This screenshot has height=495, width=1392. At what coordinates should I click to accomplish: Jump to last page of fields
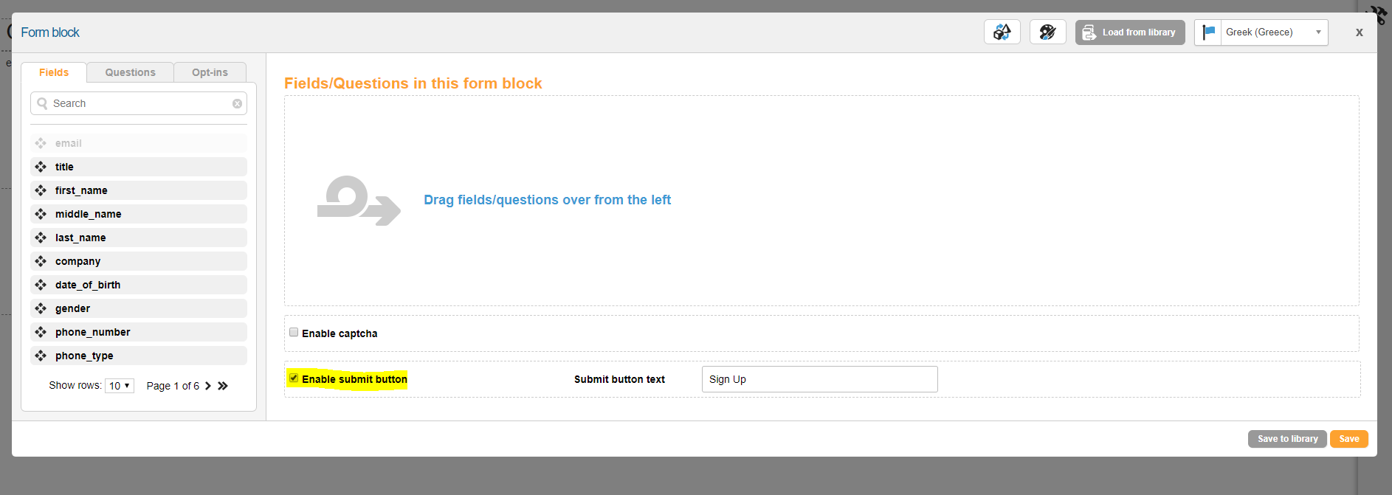coord(223,386)
